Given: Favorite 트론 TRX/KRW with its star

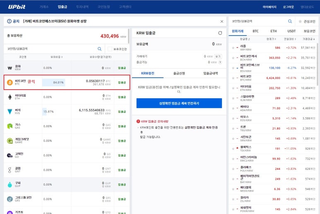Looking at the screenshot, I should (x=233, y=128).
